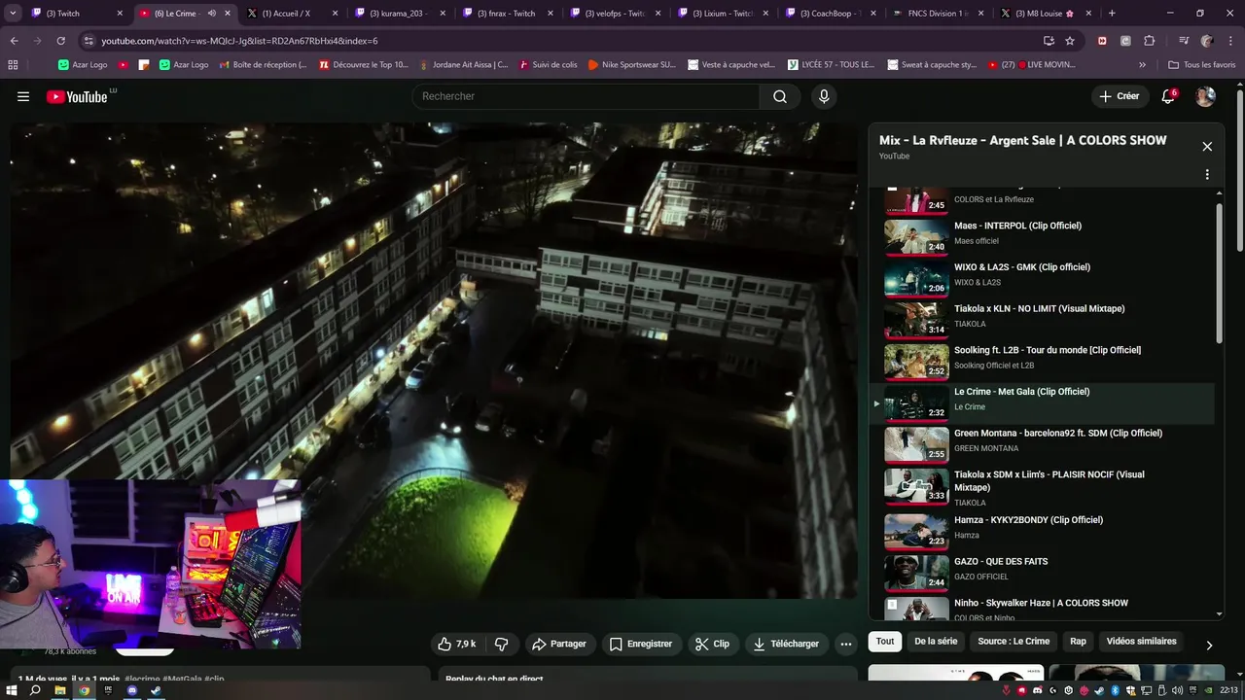Like the video with 7,9 k likes
The image size is (1245, 700).
coord(457,644)
